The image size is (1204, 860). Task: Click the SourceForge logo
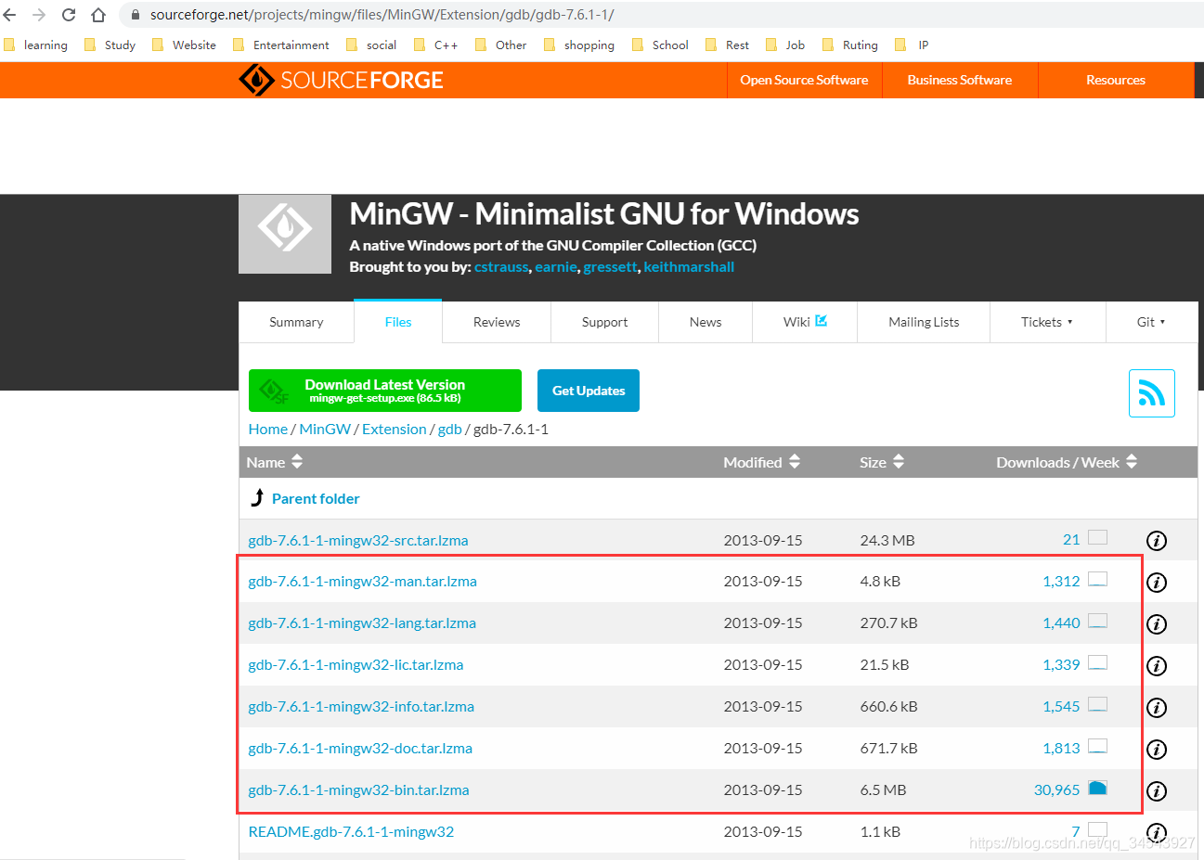[x=340, y=80]
